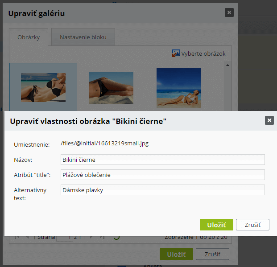Click the Vyberte obrázok picture icon

176,53
